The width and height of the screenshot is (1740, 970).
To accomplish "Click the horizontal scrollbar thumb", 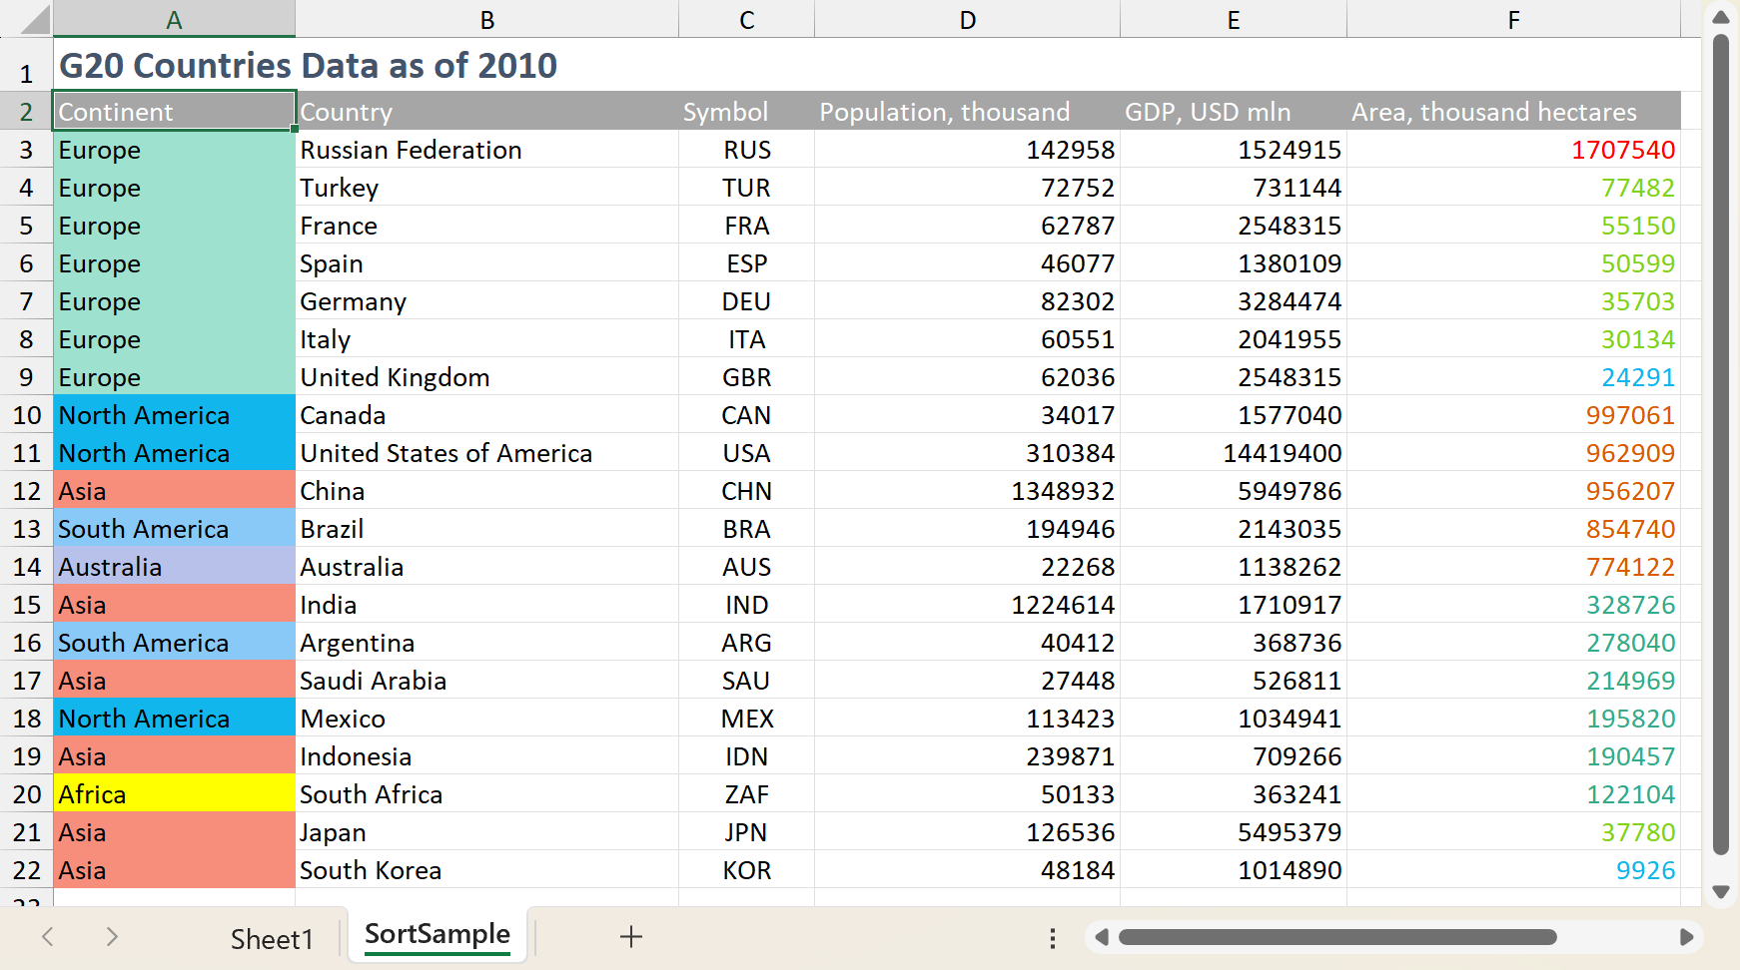I will pos(1336,936).
